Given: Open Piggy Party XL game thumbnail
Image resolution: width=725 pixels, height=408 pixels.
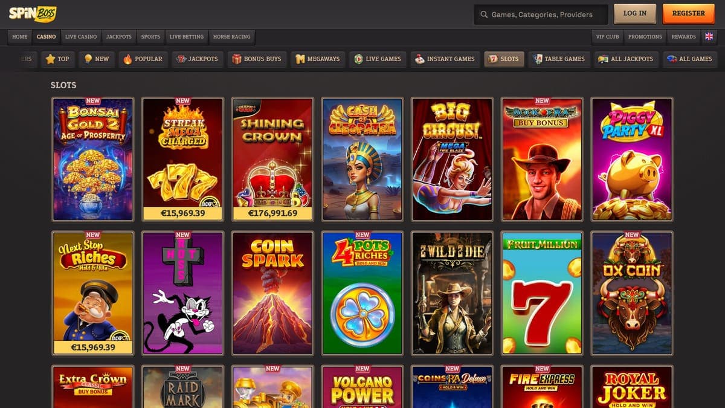Looking at the screenshot, I should 632,160.
